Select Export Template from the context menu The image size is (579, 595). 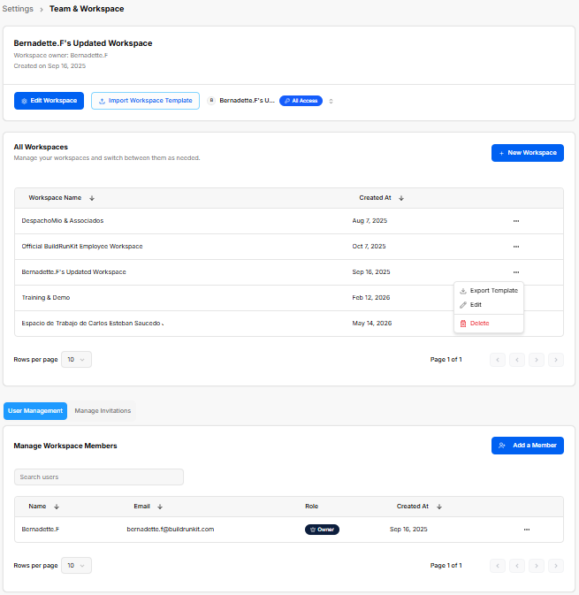pyautogui.click(x=489, y=291)
